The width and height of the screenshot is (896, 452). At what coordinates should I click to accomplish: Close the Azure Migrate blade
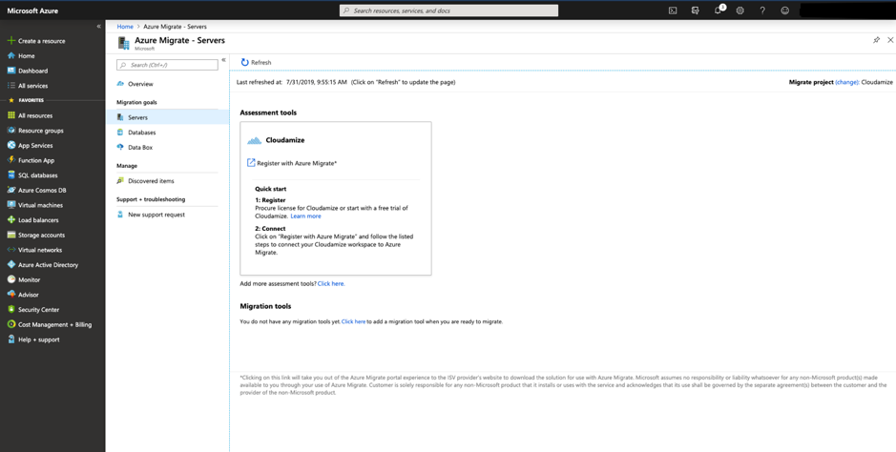pyautogui.click(x=889, y=40)
